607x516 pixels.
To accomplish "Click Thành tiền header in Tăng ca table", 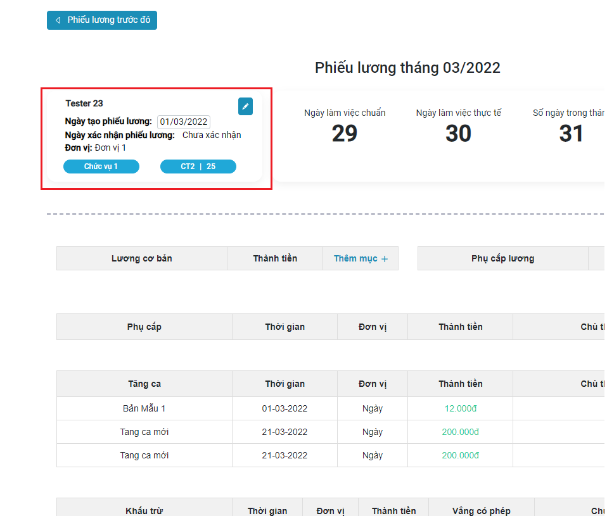I will click(460, 384).
